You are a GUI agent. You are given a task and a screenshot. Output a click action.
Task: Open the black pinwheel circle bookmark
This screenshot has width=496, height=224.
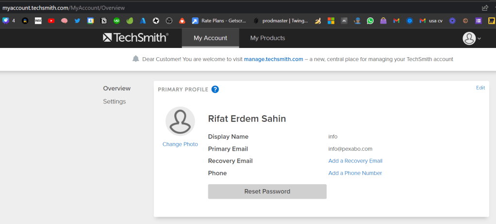click(x=156, y=21)
